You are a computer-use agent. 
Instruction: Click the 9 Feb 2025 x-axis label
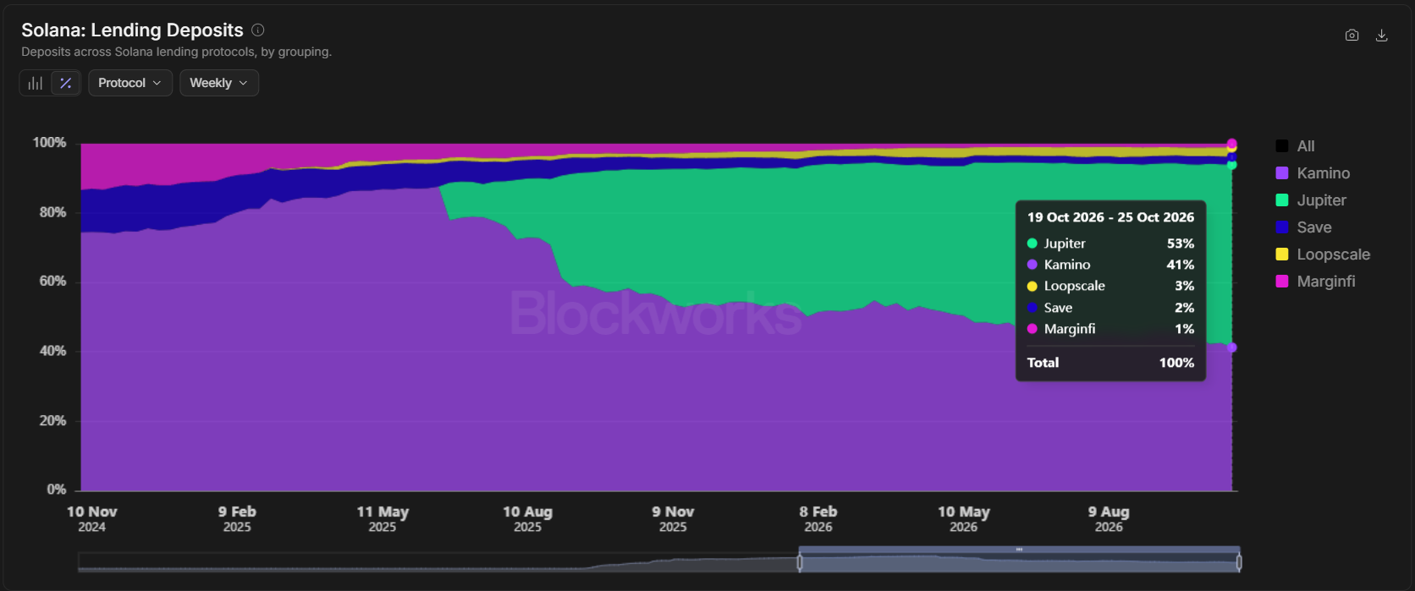(x=237, y=519)
